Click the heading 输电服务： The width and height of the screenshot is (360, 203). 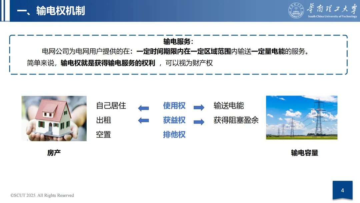178,41
